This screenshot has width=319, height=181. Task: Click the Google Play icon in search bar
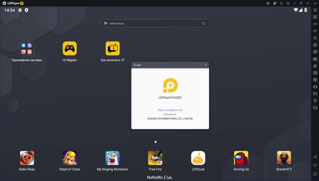coord(106,23)
